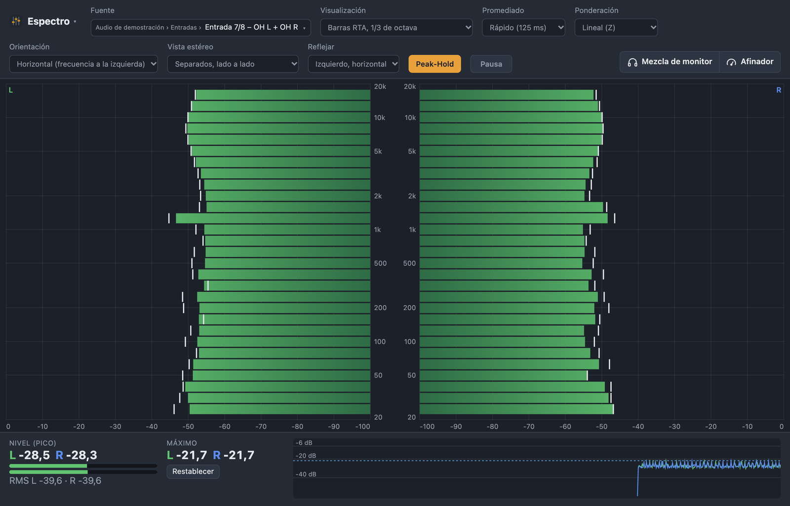Click the RMS L -39,6 · R -39,6 readout
Viewport: 790px width, 506px height.
[x=55, y=481]
